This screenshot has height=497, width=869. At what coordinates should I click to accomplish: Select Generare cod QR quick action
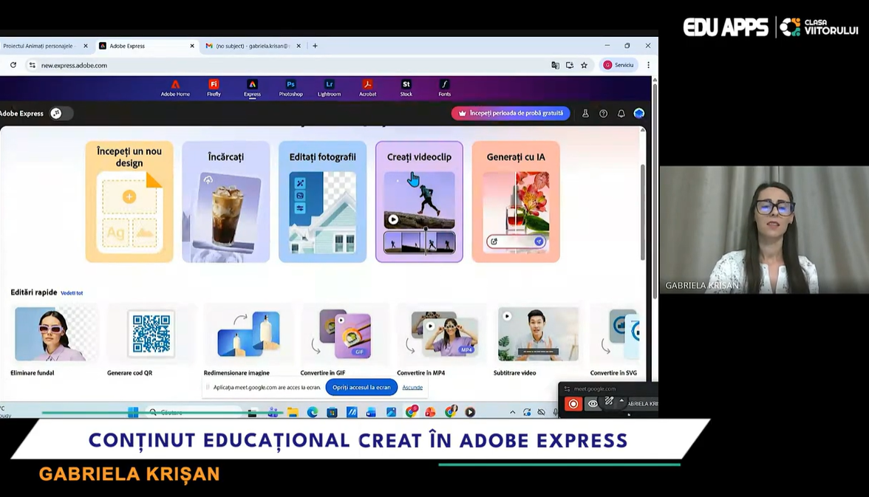click(x=150, y=340)
